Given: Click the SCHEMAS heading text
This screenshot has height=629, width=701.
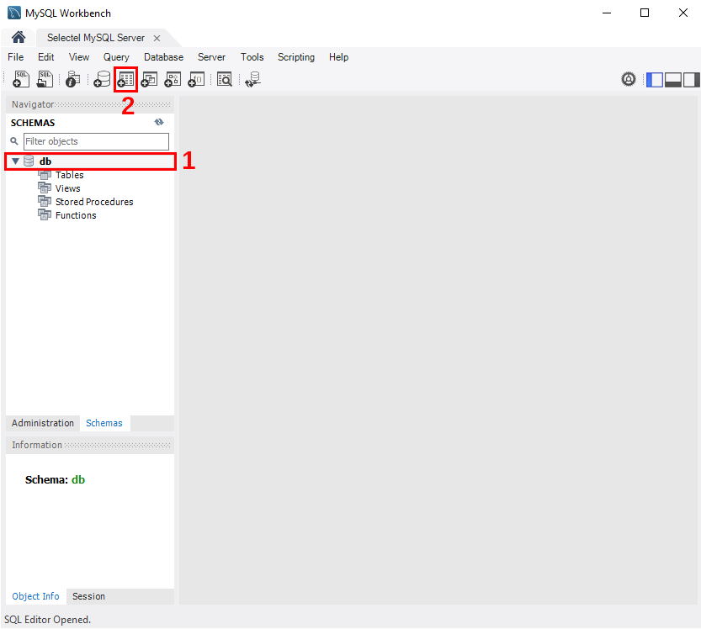Looking at the screenshot, I should [x=33, y=123].
